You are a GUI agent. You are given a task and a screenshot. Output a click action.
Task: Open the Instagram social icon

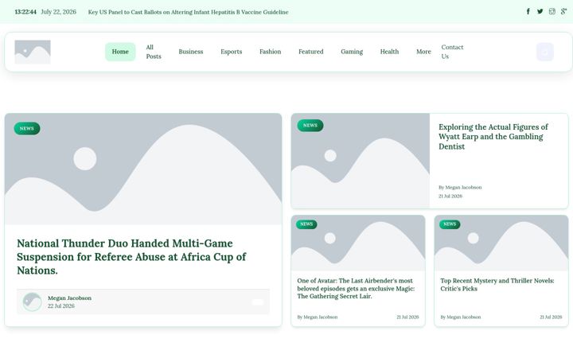552,11
